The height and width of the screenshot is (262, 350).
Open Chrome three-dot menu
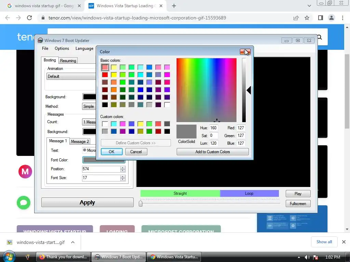(342, 18)
